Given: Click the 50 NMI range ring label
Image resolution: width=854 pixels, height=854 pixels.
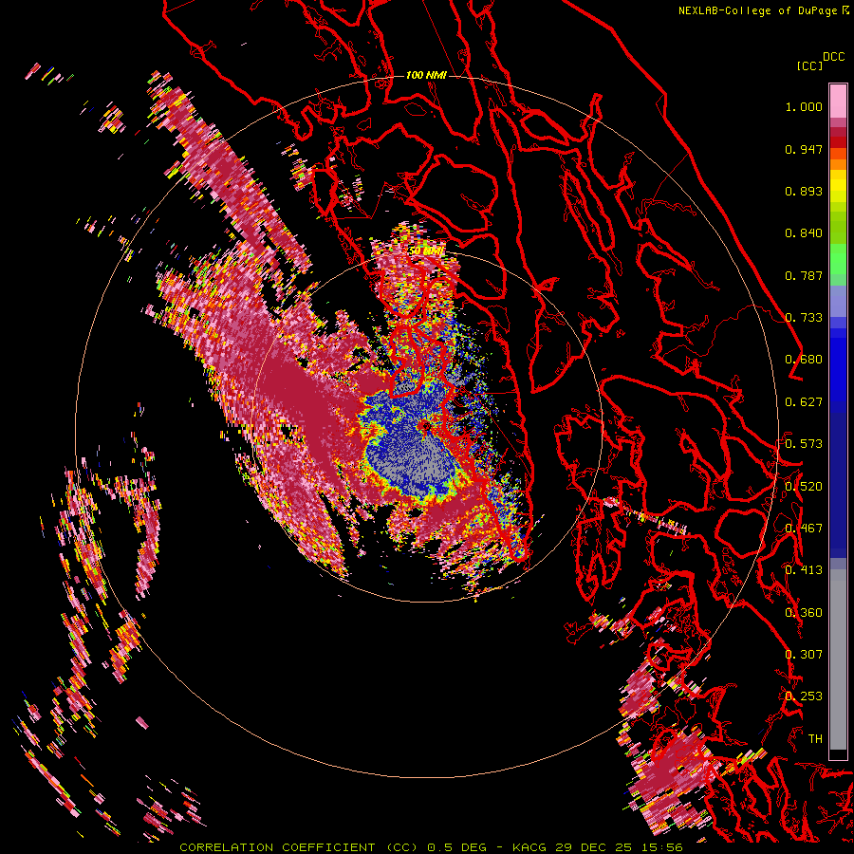Looking at the screenshot, I should pos(426,251).
